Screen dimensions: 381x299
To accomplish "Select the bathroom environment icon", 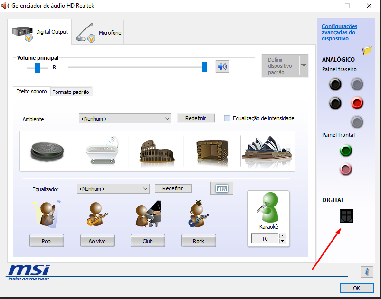I will coord(102,150).
